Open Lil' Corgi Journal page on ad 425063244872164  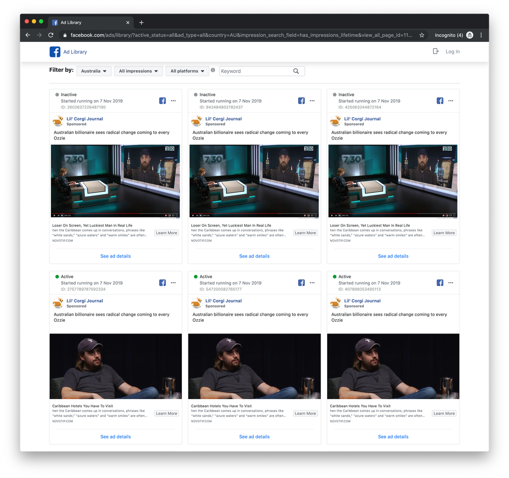click(362, 119)
